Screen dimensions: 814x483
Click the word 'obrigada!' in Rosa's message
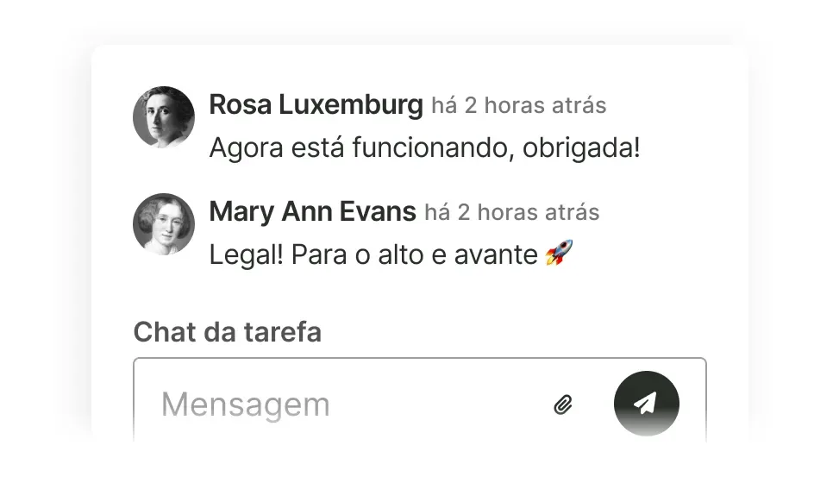(581, 147)
